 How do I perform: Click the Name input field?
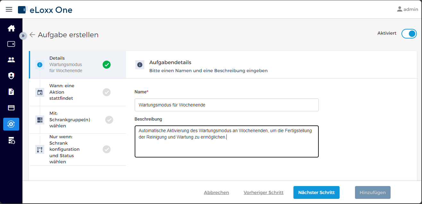227,105
